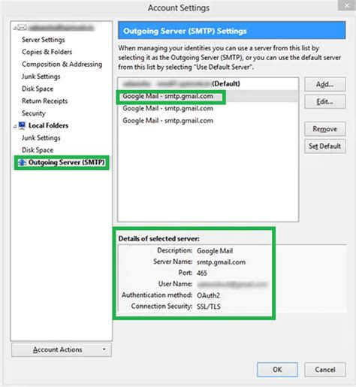Open Disk Space under Local Folders
The height and width of the screenshot is (387, 356).
pos(38,150)
